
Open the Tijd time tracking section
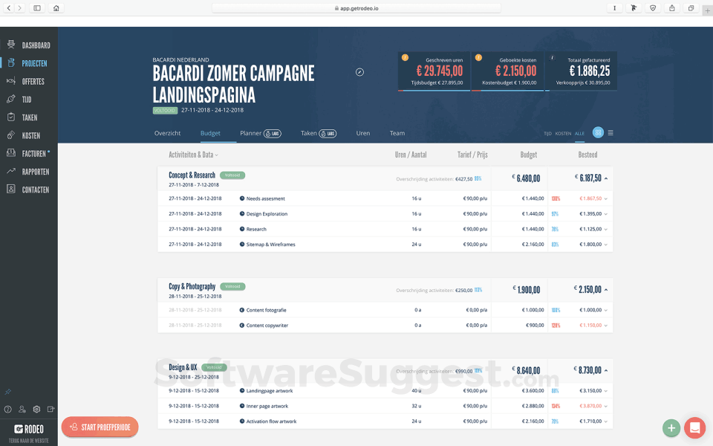[19, 99]
